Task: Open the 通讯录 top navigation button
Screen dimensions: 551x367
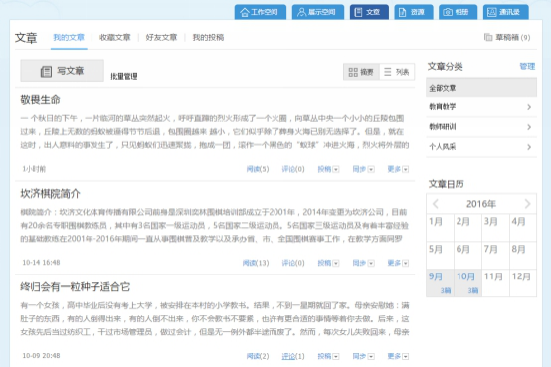Action: coord(505,12)
